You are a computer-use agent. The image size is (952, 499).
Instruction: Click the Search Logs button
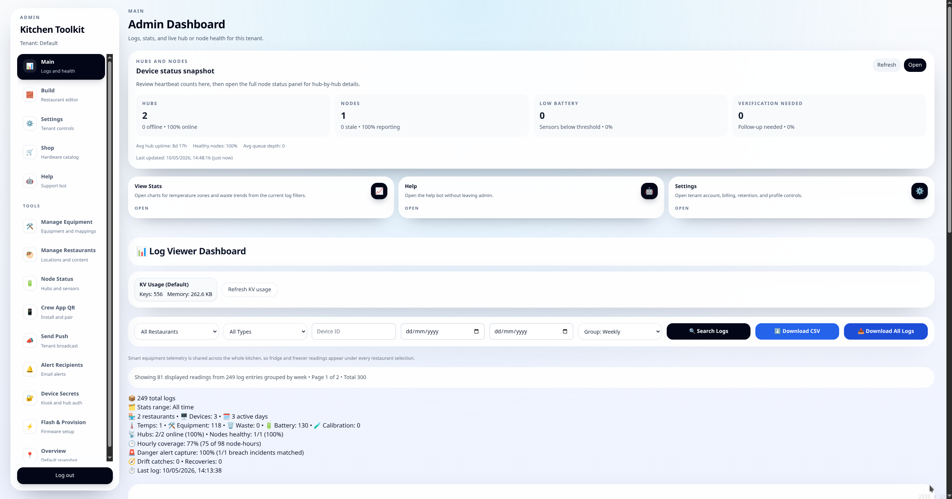(x=708, y=331)
